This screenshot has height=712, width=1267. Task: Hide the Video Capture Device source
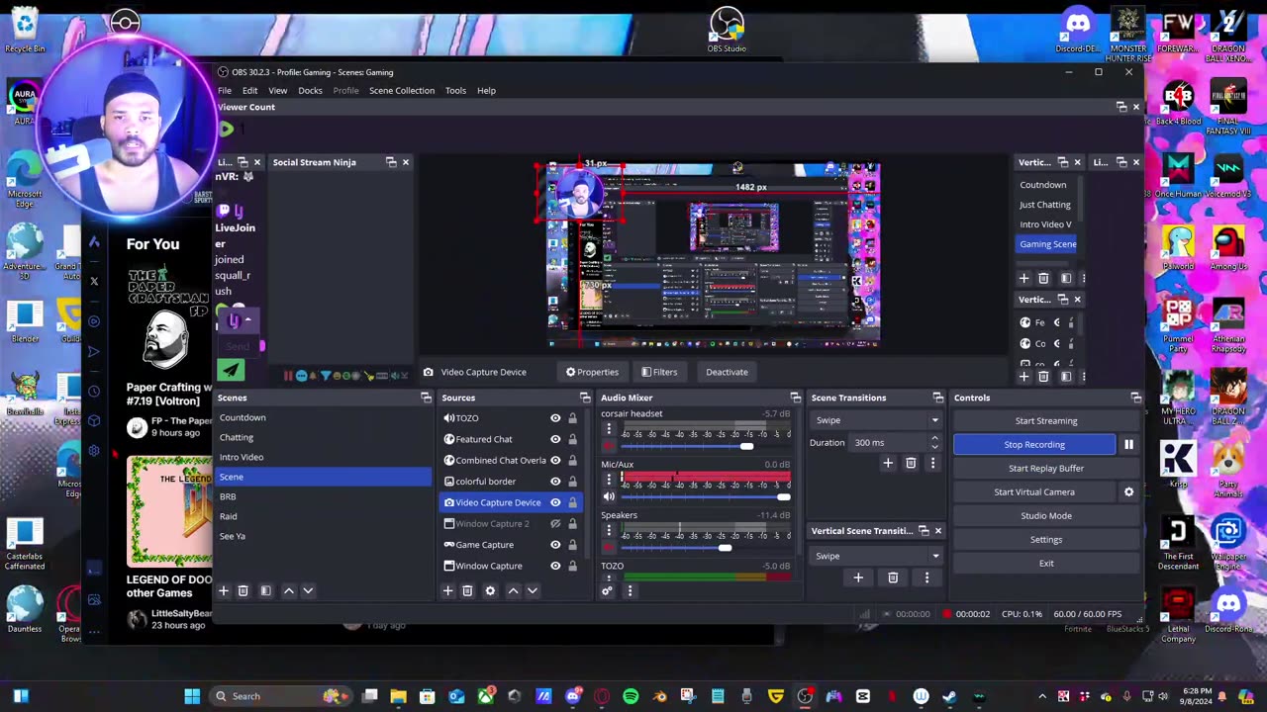coord(555,502)
